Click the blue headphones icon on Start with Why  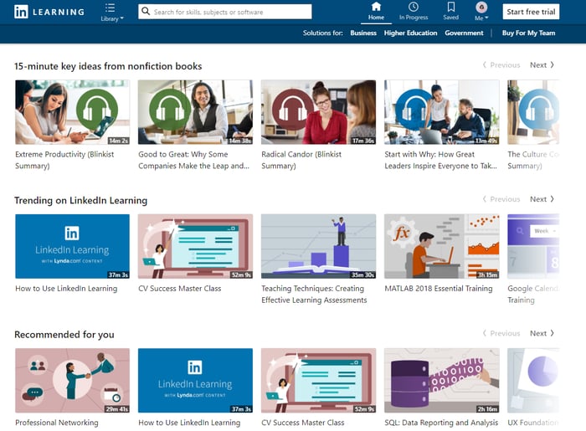pyautogui.click(x=416, y=110)
